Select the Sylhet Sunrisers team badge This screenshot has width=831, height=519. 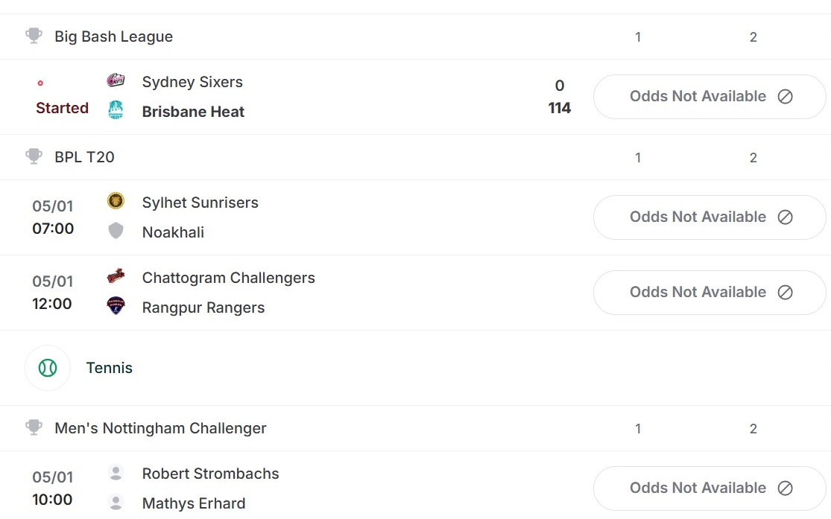(x=116, y=200)
